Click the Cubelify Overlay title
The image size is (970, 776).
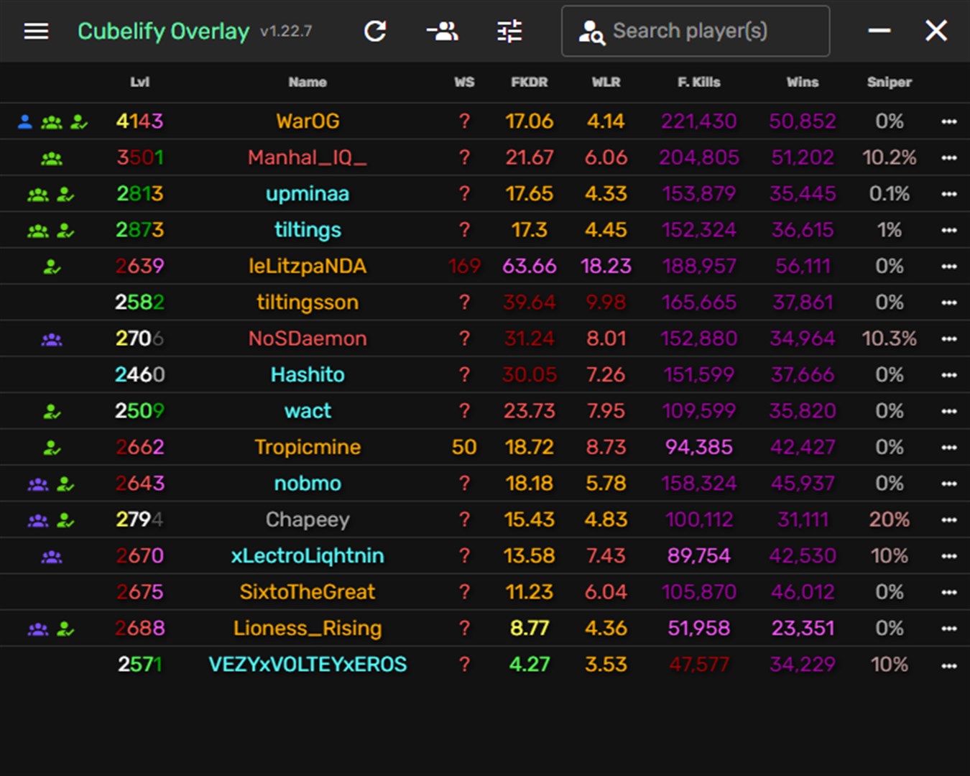[163, 32]
